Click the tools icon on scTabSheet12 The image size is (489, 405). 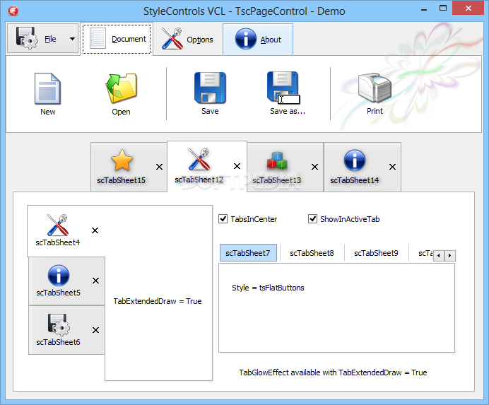[x=199, y=160]
